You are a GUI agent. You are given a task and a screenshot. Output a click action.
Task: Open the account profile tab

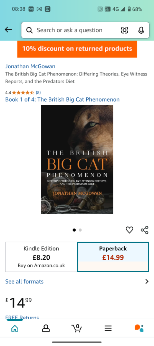[46, 328]
